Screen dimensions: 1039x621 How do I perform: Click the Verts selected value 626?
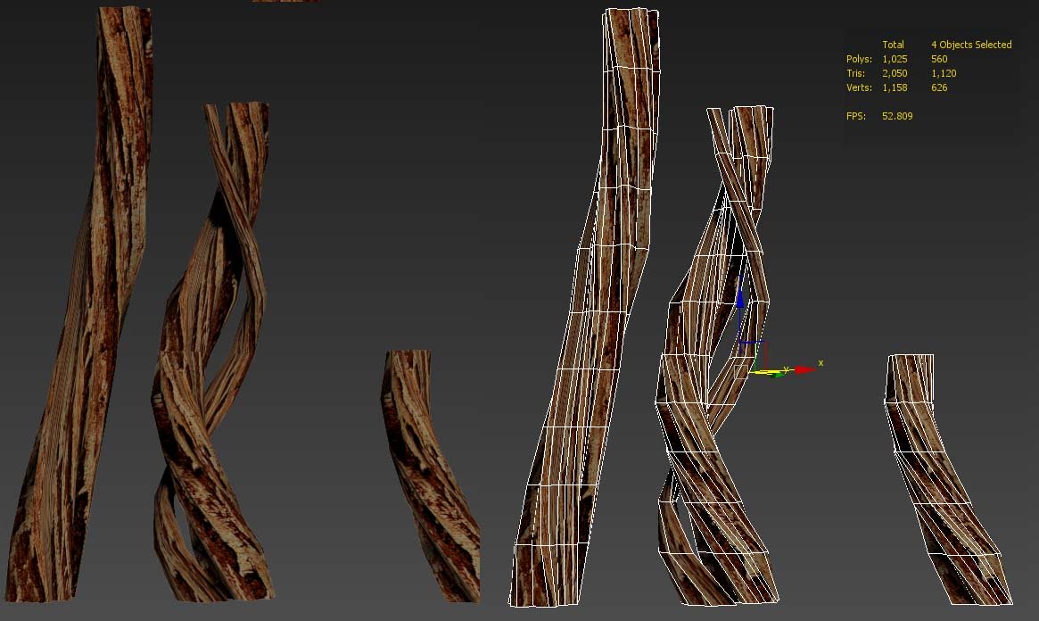[x=939, y=87]
